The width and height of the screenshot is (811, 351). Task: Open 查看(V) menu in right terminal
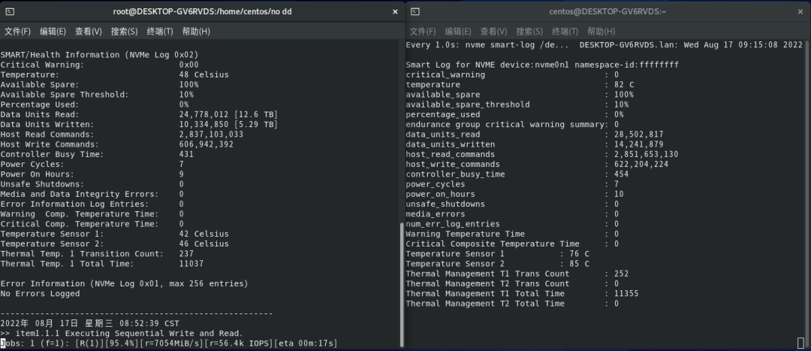coord(494,32)
